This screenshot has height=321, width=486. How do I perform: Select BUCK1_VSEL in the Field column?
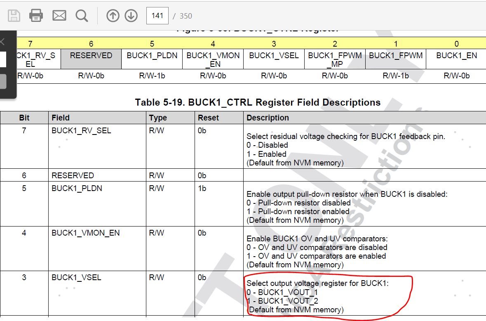point(76,277)
